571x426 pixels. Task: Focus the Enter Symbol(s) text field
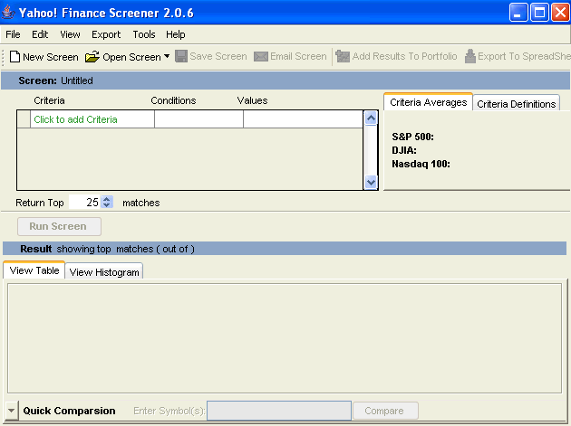(x=278, y=411)
